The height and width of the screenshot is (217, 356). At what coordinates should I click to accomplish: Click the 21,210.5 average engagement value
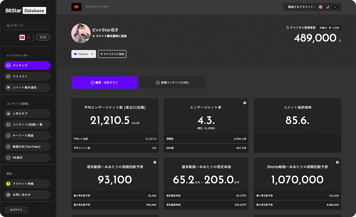[x=110, y=121]
